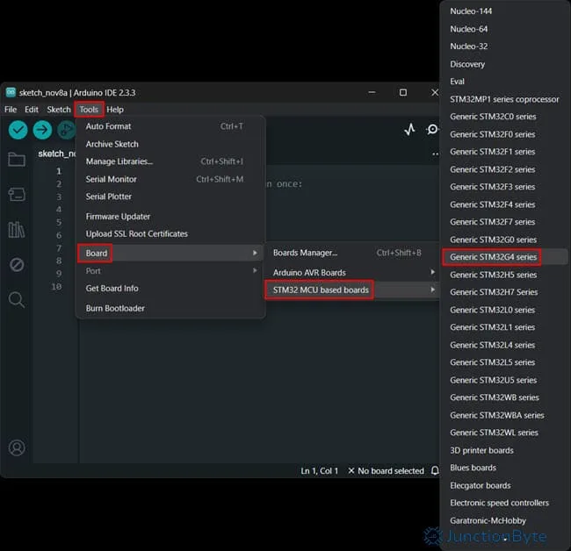The height and width of the screenshot is (551, 571).
Task: Select Generic STM32H7 Series
Action: pos(505,292)
